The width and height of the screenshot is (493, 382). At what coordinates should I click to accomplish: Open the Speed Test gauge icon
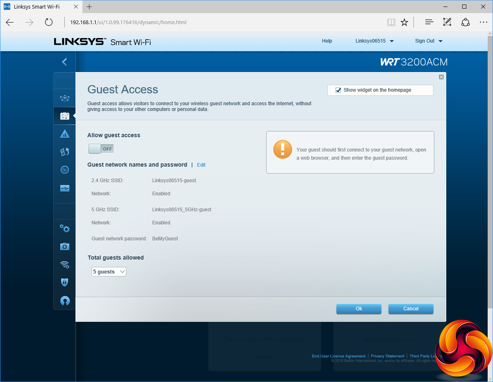coord(65,170)
